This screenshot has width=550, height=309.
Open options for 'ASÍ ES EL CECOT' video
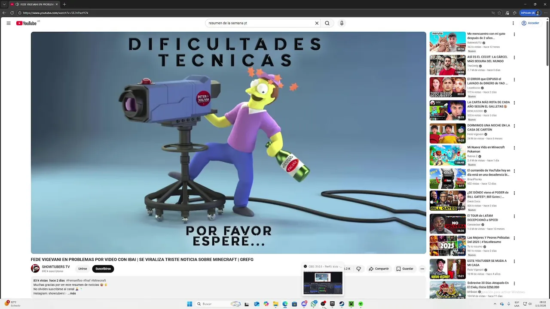(514, 58)
